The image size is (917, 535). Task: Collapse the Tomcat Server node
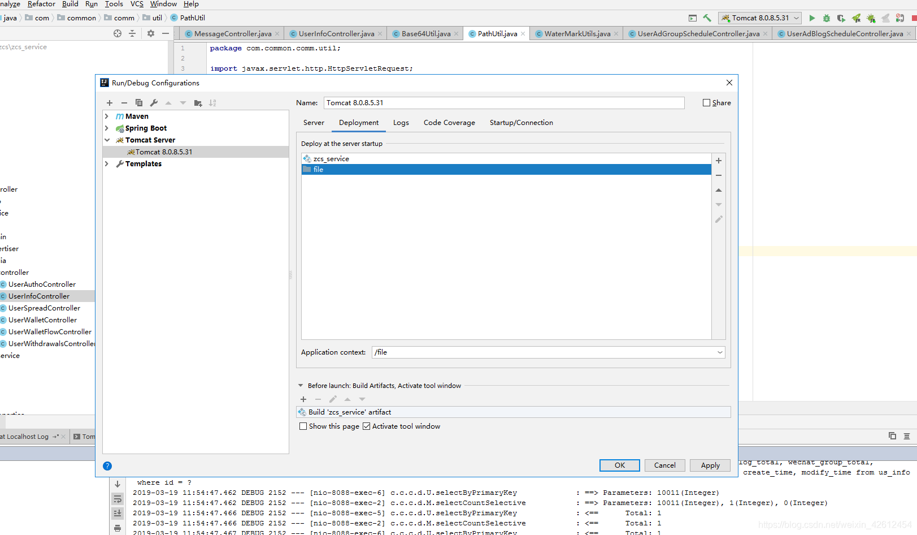107,140
